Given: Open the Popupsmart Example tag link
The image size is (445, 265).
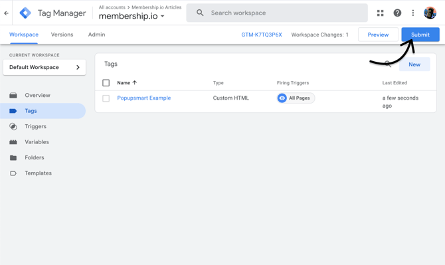Looking at the screenshot, I should pyautogui.click(x=144, y=98).
